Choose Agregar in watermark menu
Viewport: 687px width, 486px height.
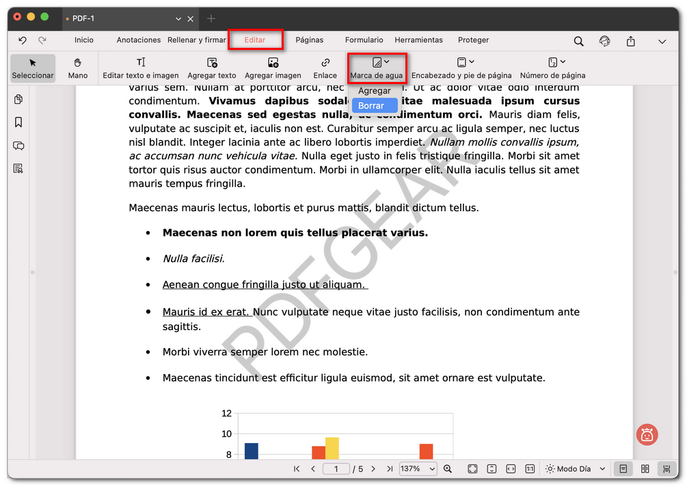click(x=374, y=91)
